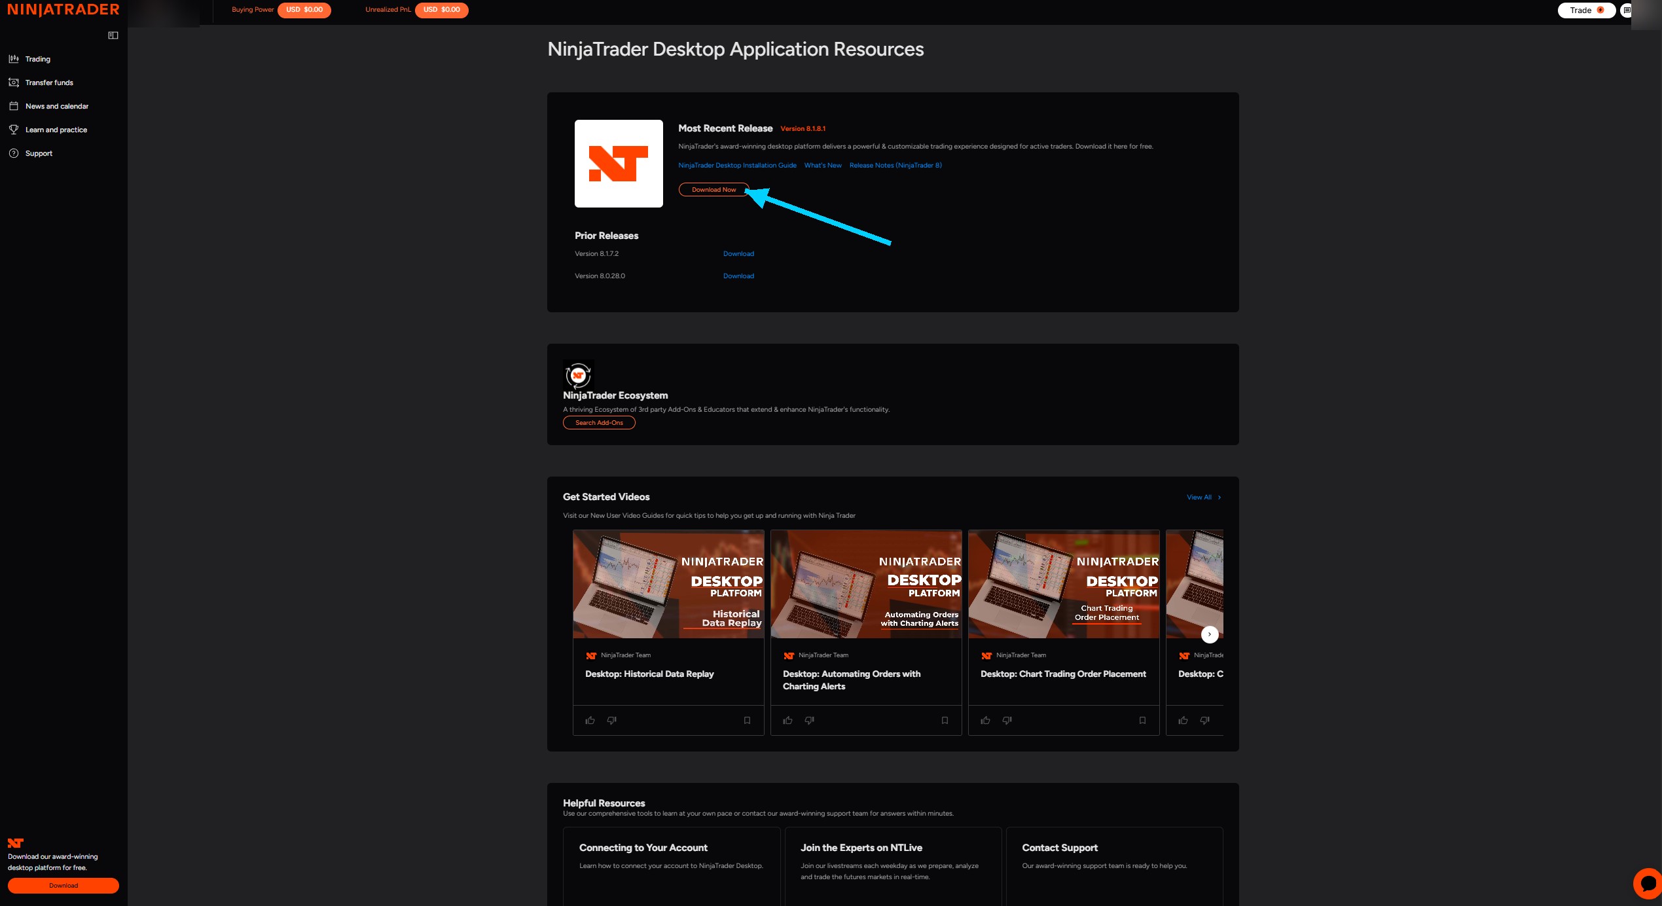The image size is (1662, 906).
Task: Open the Contact Support card
Action: tap(1114, 867)
